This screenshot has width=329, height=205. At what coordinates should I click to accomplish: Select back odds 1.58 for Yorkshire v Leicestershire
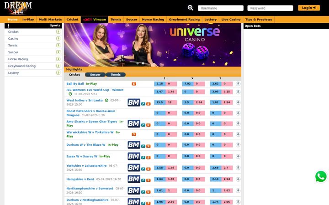[159, 168]
